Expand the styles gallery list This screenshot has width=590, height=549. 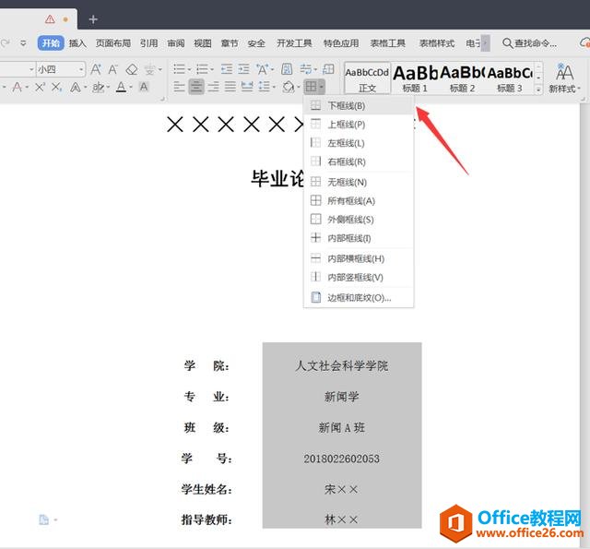538,90
